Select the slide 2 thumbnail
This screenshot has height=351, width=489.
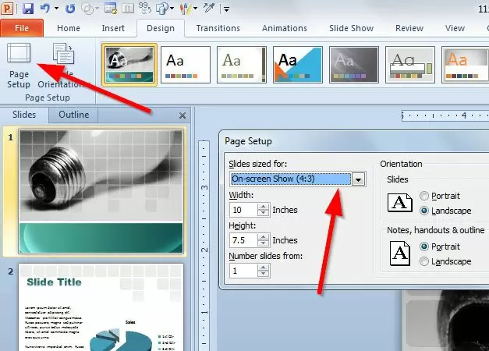tap(98, 307)
